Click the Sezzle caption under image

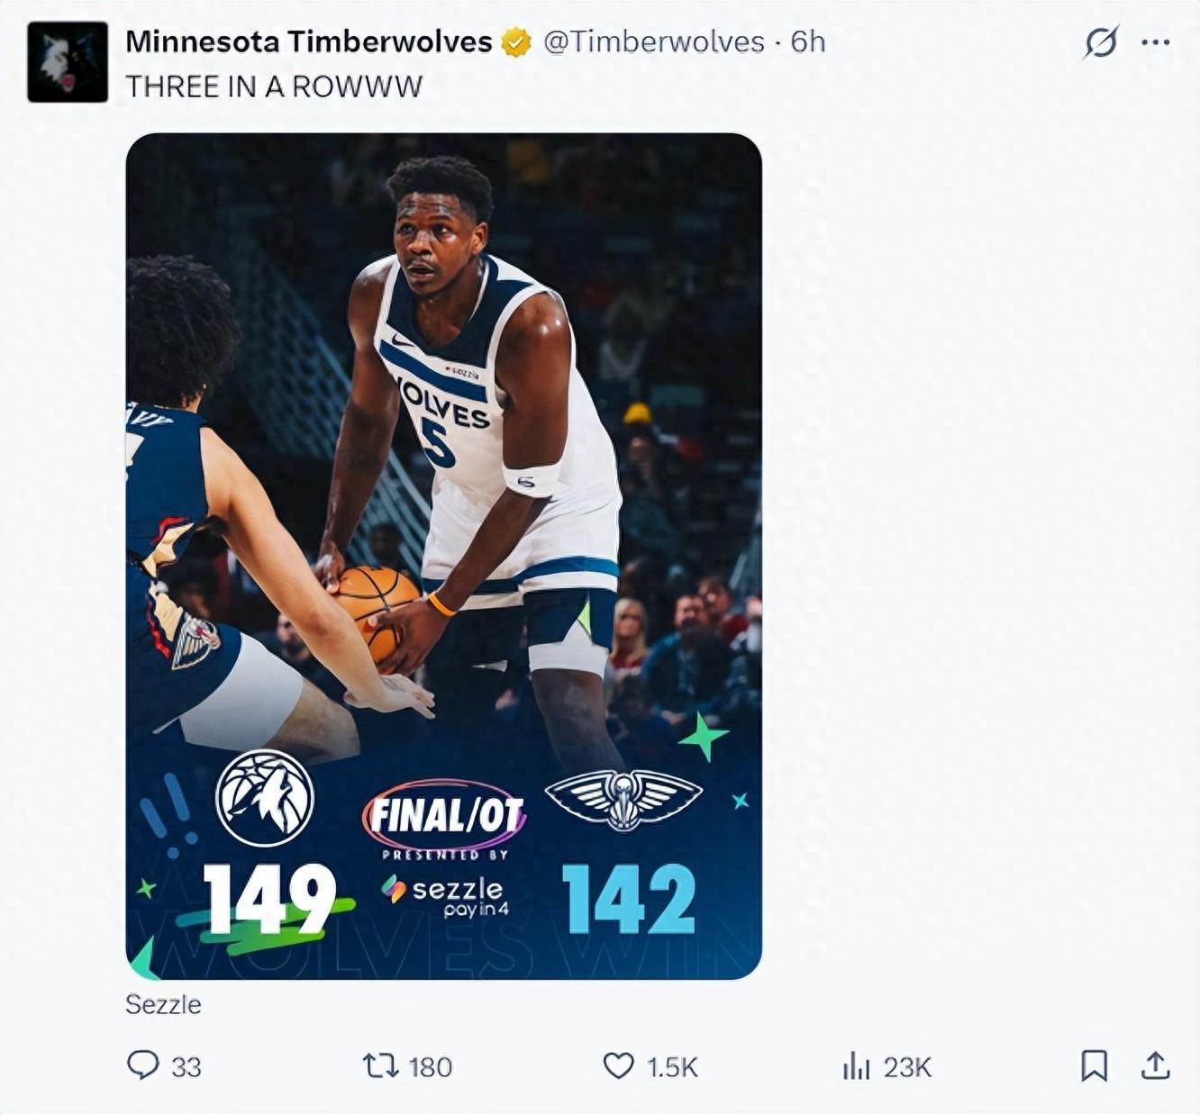coord(163,1004)
